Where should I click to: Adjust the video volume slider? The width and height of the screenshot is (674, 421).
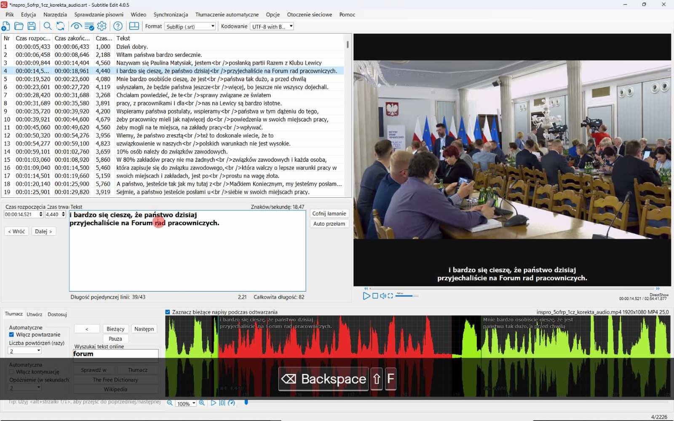coord(407,296)
